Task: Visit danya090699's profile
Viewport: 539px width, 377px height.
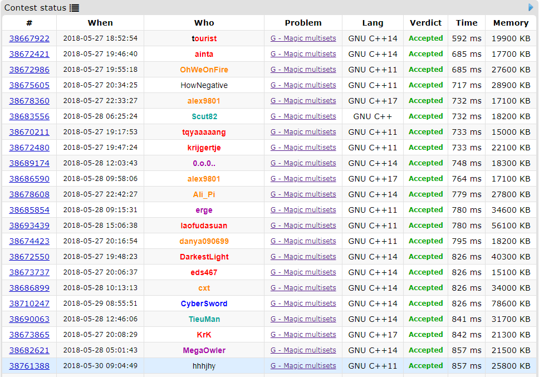Action: [x=204, y=241]
